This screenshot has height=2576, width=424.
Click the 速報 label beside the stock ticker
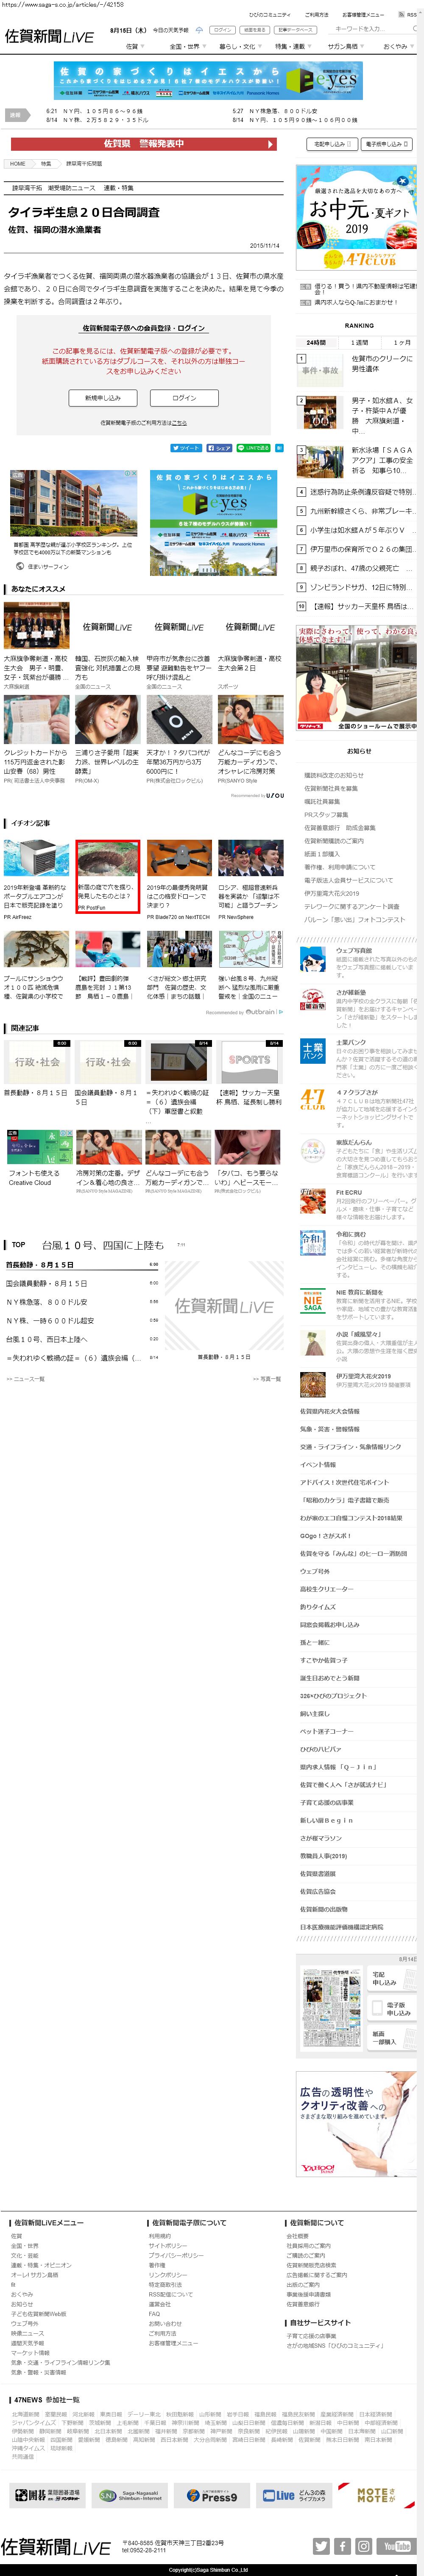tap(17, 115)
